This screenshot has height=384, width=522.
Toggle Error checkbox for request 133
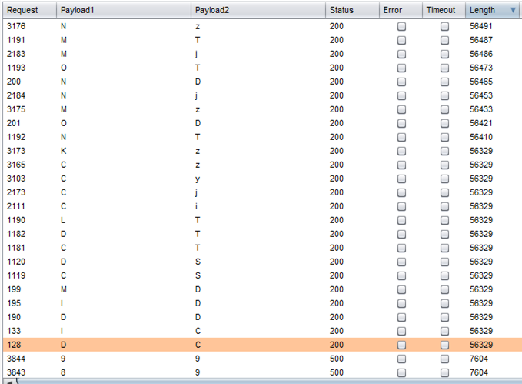401,332
